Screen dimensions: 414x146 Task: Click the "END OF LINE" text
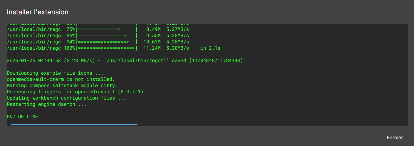22,117
